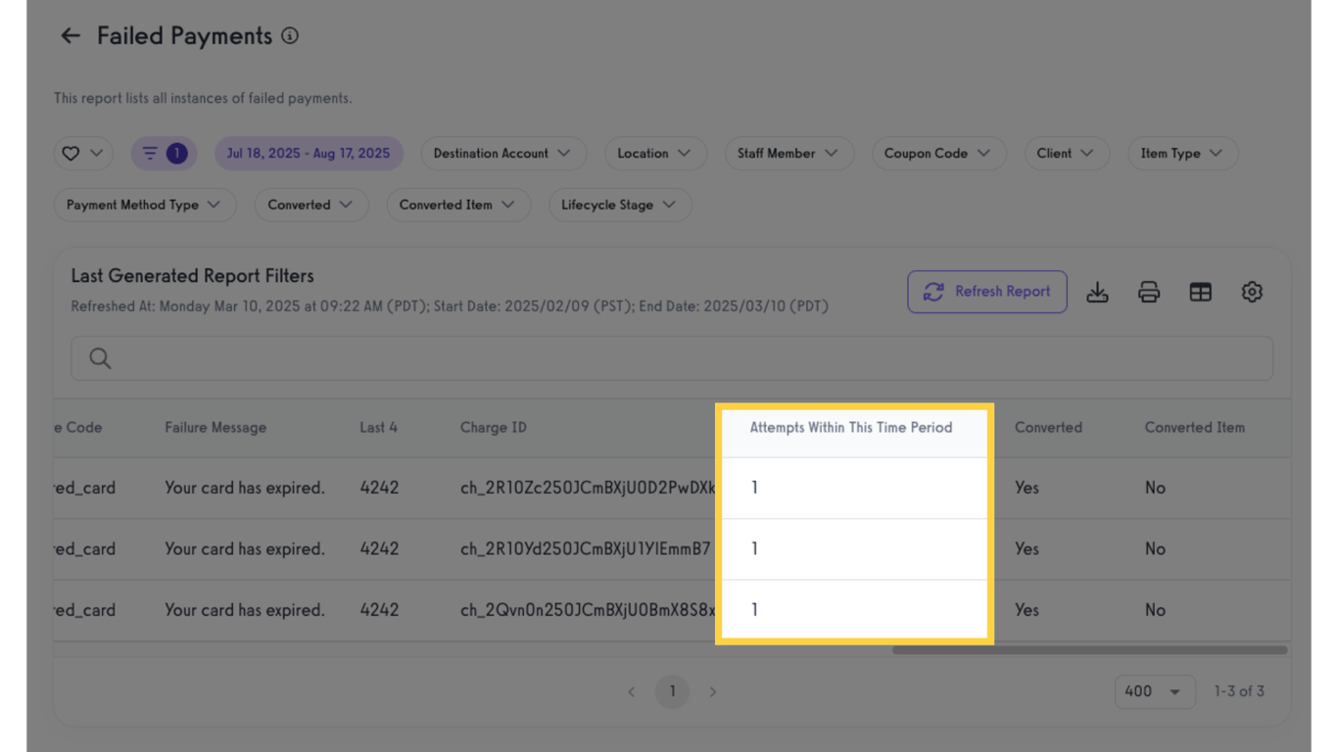This screenshot has width=1338, height=752.
Task: Expand the Payment Method Type filter
Action: click(x=144, y=205)
